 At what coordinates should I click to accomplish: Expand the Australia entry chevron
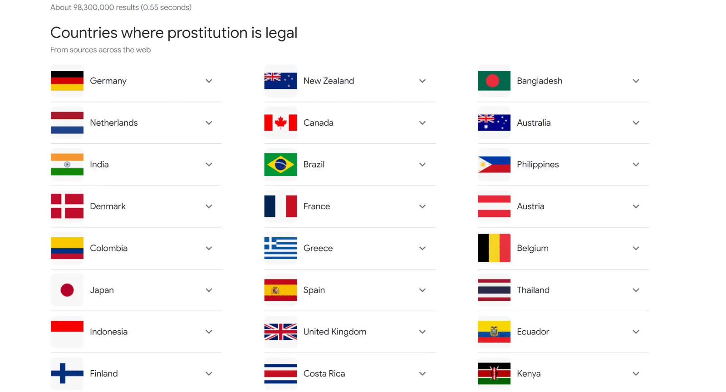[x=636, y=123]
